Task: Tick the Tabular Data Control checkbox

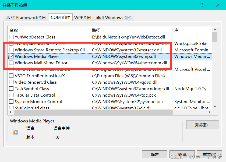Action: pyautogui.click(x=11, y=95)
